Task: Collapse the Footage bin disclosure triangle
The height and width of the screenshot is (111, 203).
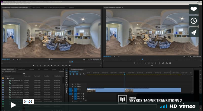Action: (6, 78)
